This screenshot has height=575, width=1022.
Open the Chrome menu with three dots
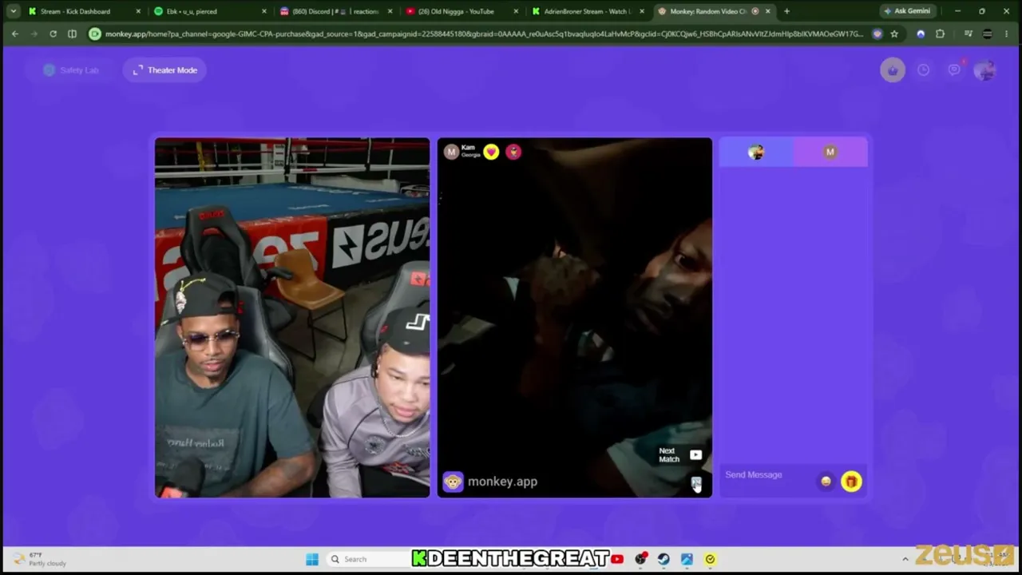coord(1007,34)
